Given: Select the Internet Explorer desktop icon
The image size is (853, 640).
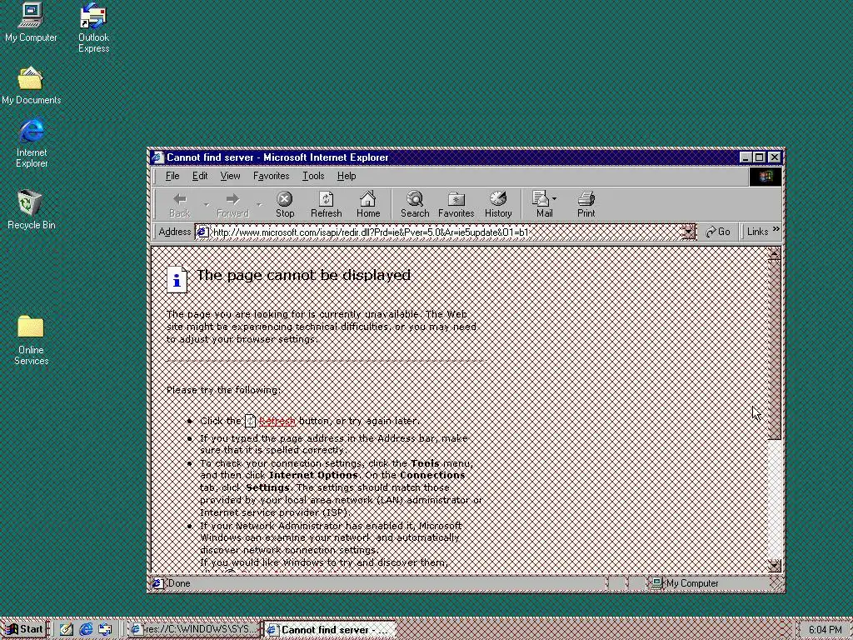Looking at the screenshot, I should tap(32, 142).
